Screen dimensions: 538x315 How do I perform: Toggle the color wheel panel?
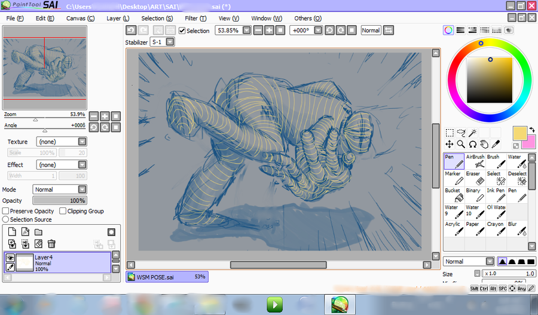(x=448, y=30)
